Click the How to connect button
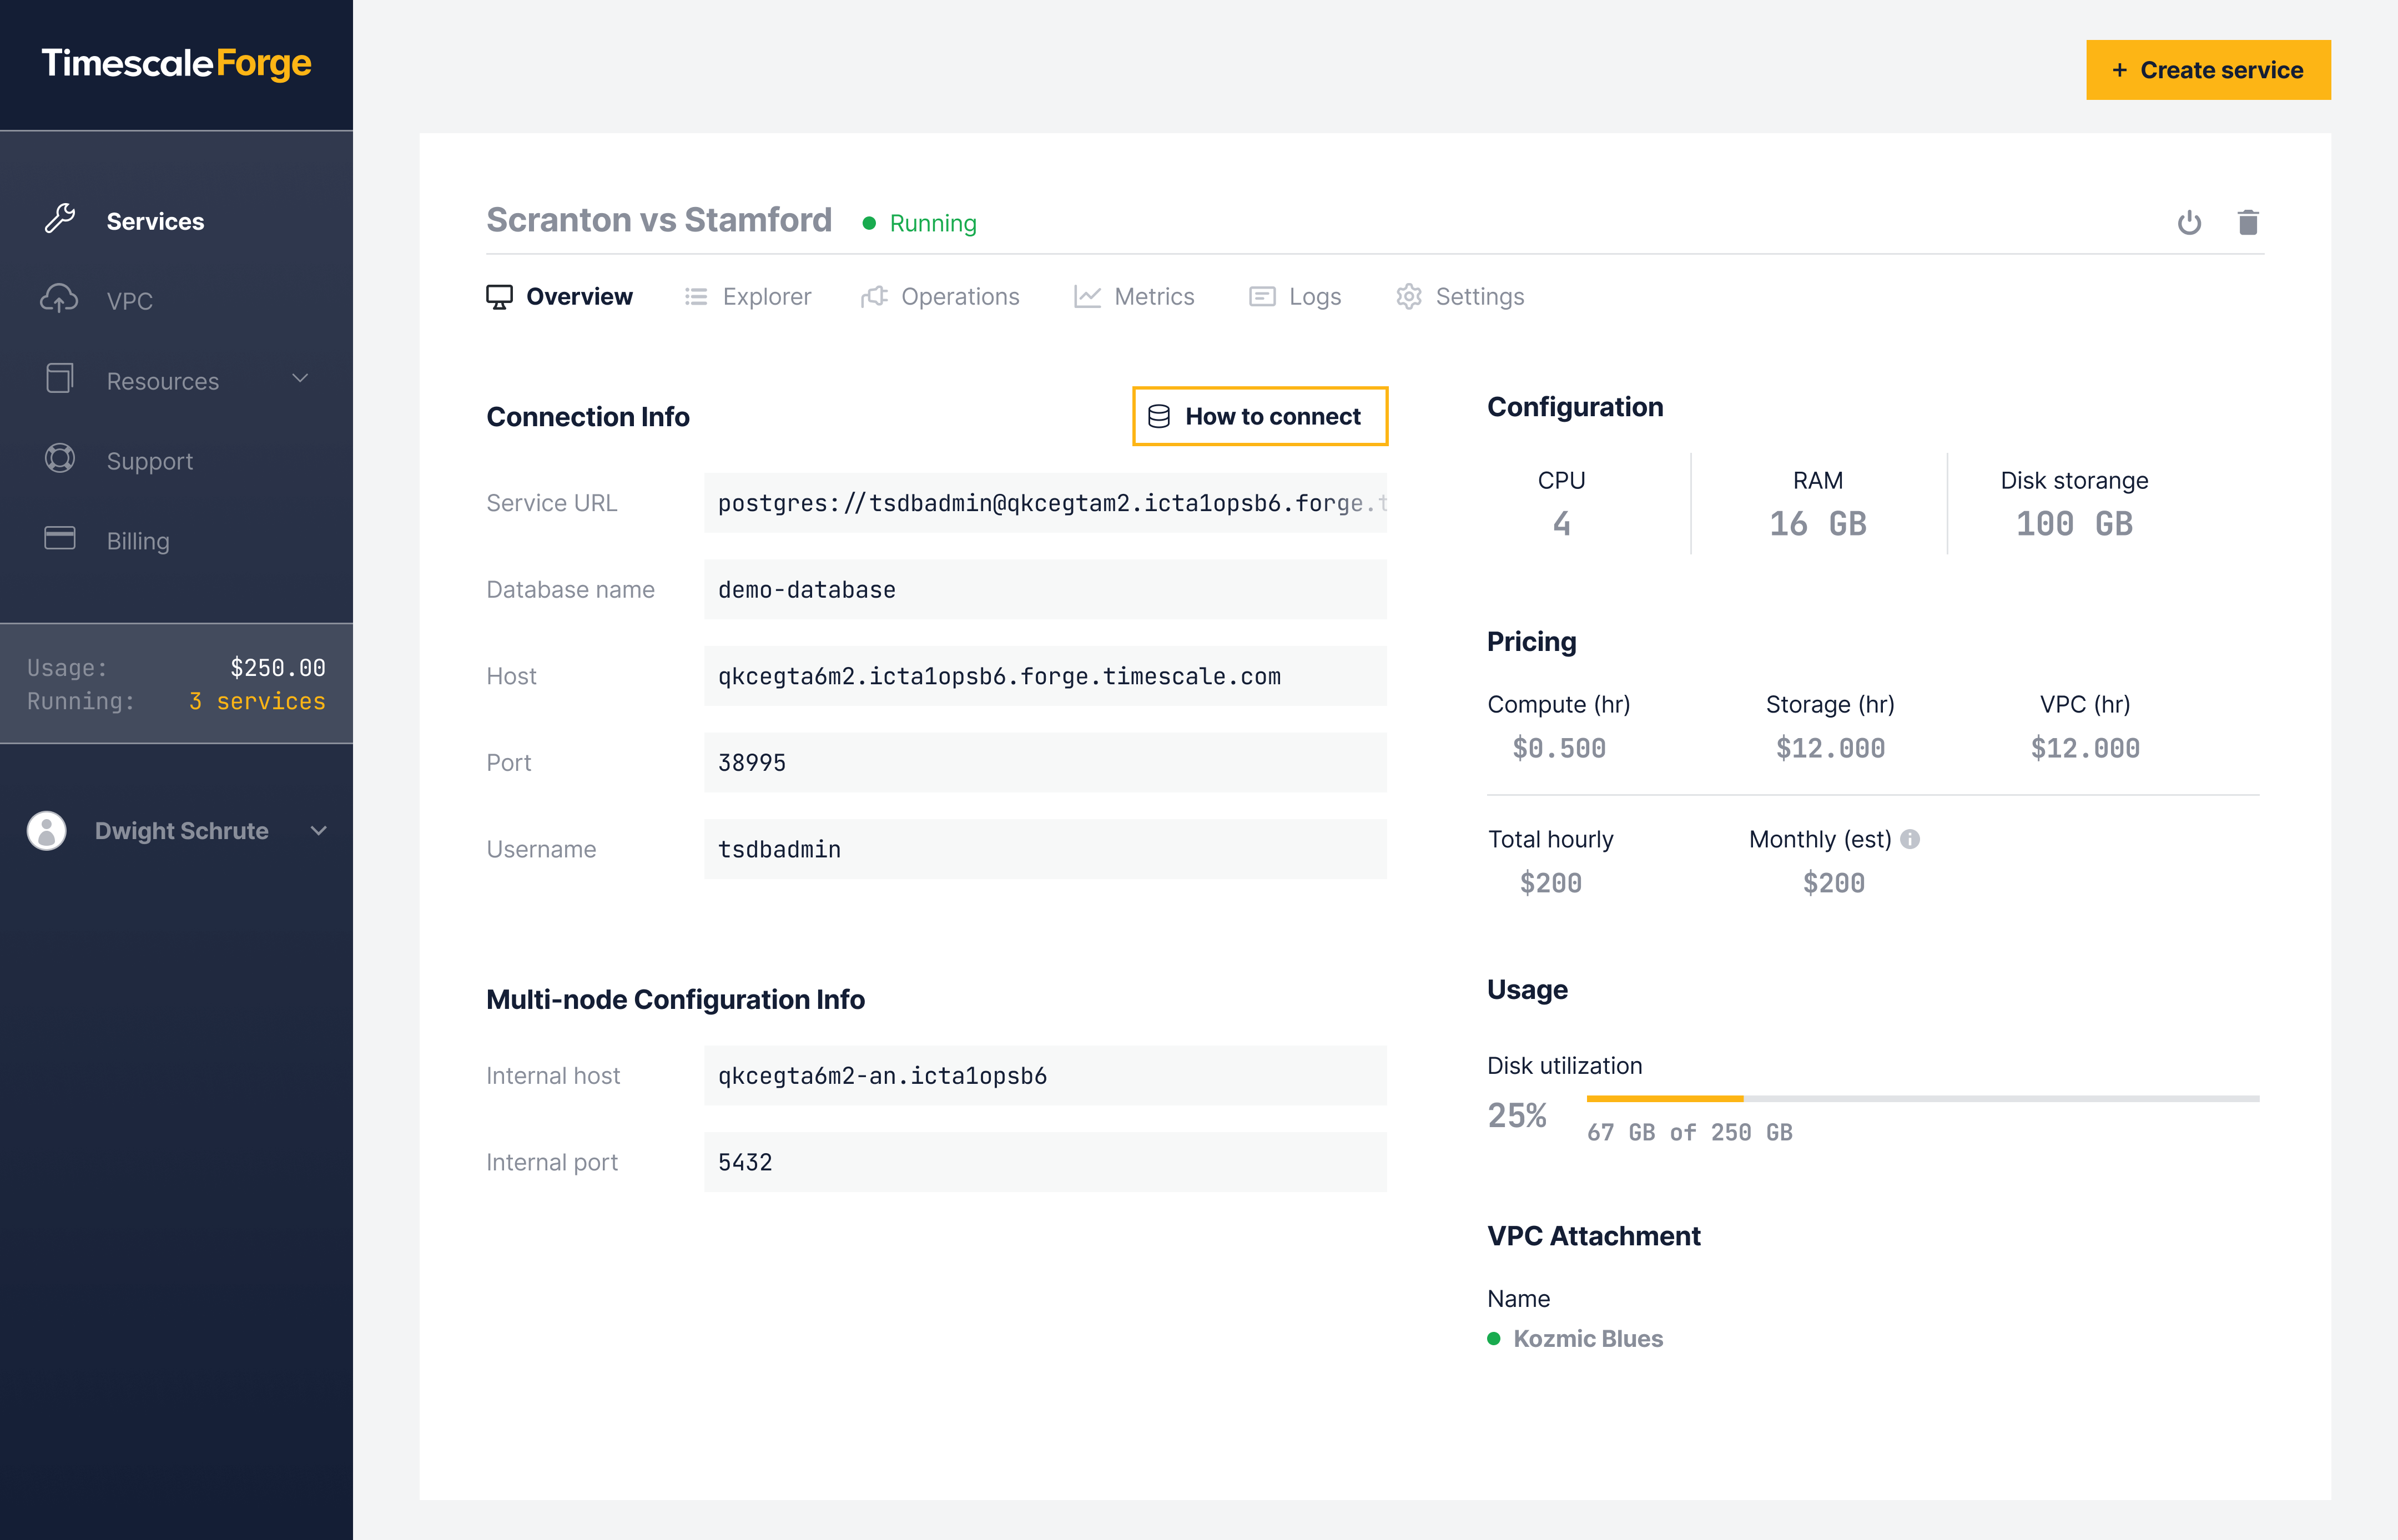The width and height of the screenshot is (2398, 1540). click(1260, 416)
